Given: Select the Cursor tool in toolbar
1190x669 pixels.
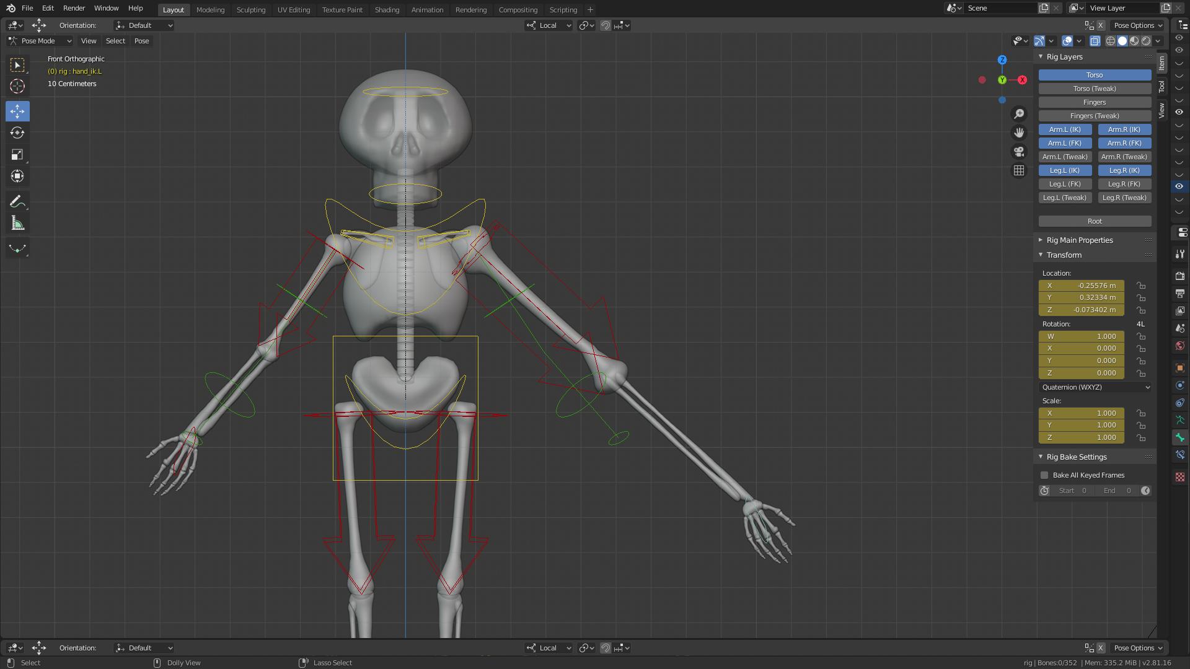Looking at the screenshot, I should pyautogui.click(x=17, y=87).
